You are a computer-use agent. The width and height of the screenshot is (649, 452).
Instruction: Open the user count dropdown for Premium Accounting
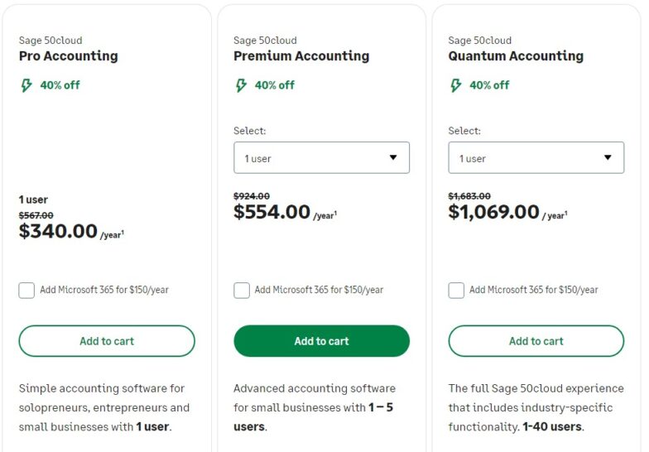click(x=321, y=157)
